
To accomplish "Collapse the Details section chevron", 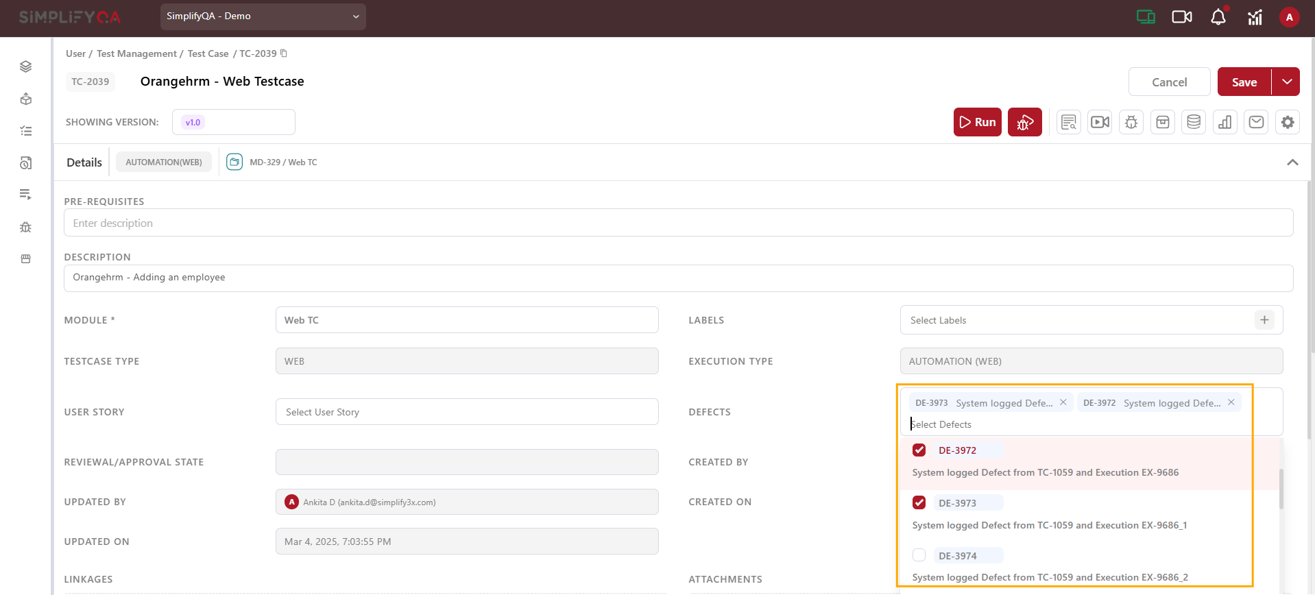I will tap(1292, 162).
